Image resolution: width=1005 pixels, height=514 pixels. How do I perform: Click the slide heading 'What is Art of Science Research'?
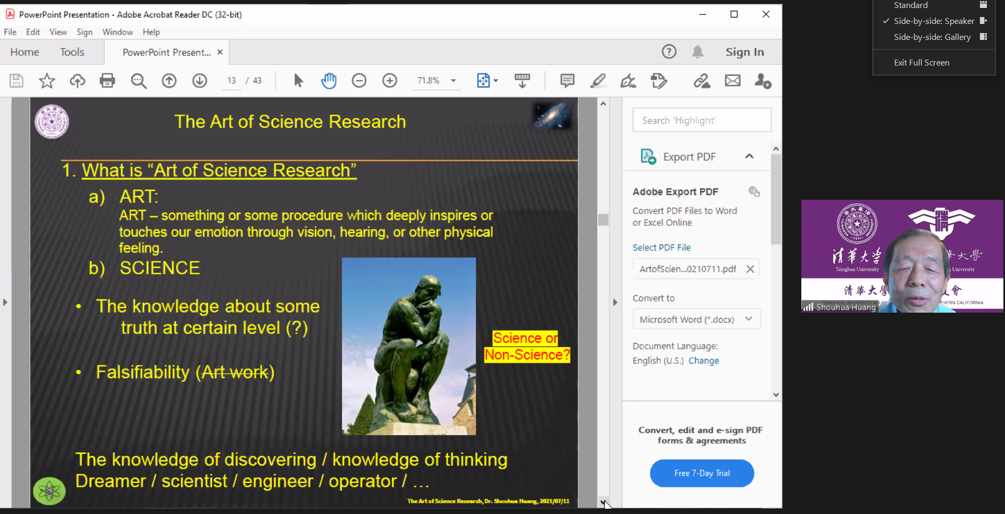(219, 170)
